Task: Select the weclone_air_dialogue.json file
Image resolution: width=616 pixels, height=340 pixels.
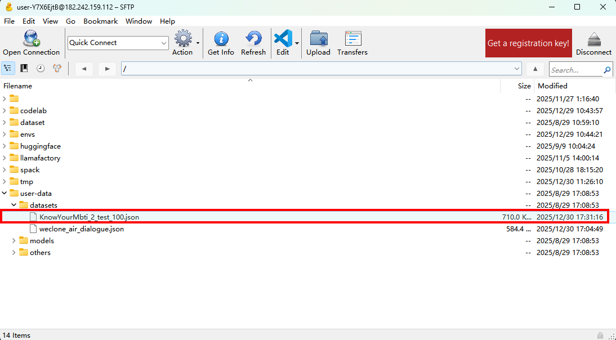Action: [x=81, y=229]
